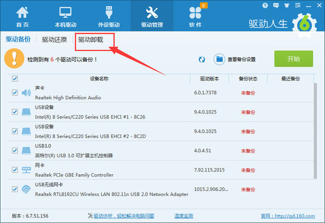Click the refresh arrows icon
This screenshot has width=325, height=223.
(201, 60)
